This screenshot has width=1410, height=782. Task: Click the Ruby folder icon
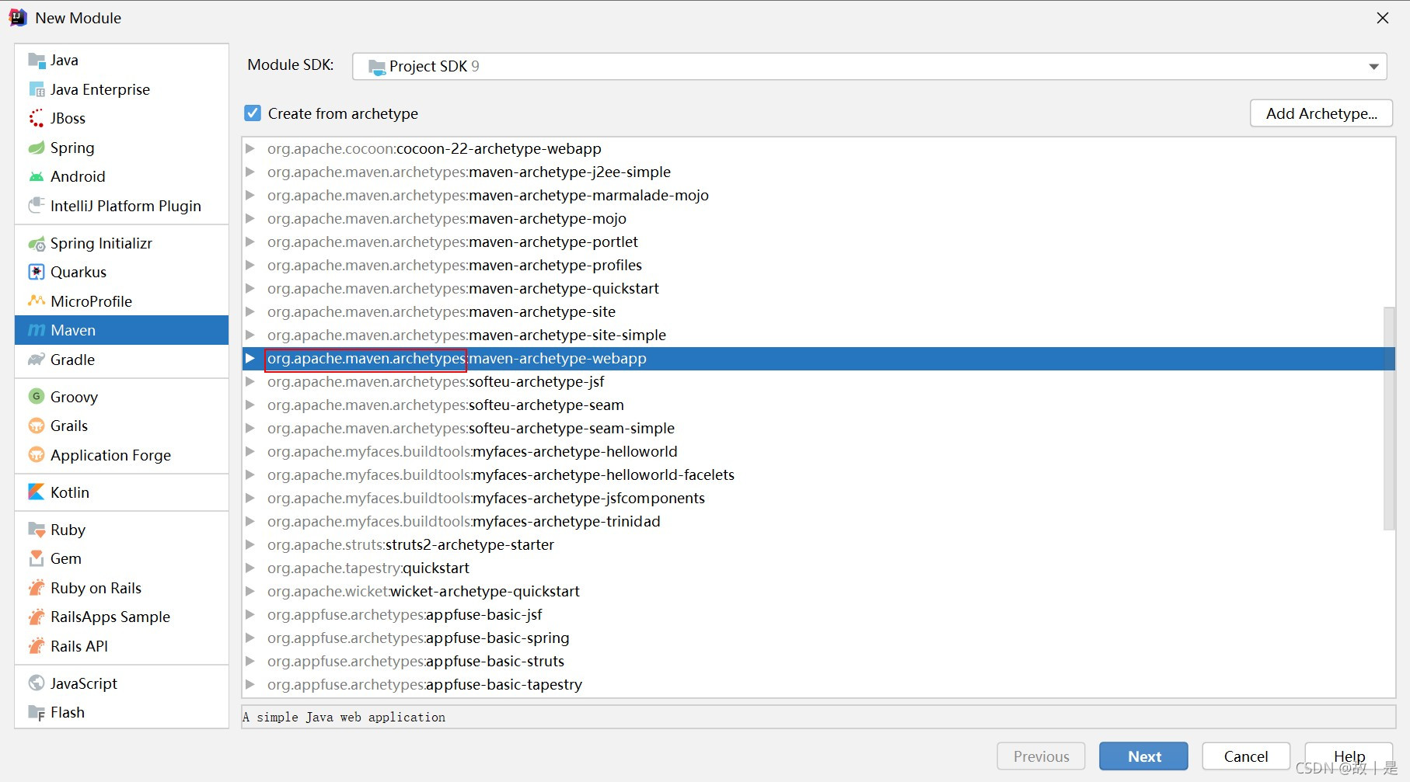(37, 530)
